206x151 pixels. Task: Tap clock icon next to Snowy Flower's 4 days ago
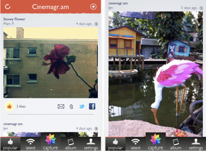[x=96, y=24]
